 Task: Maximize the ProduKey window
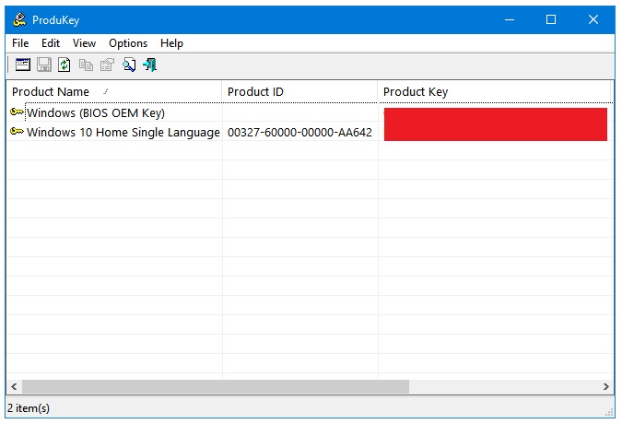[x=551, y=19]
